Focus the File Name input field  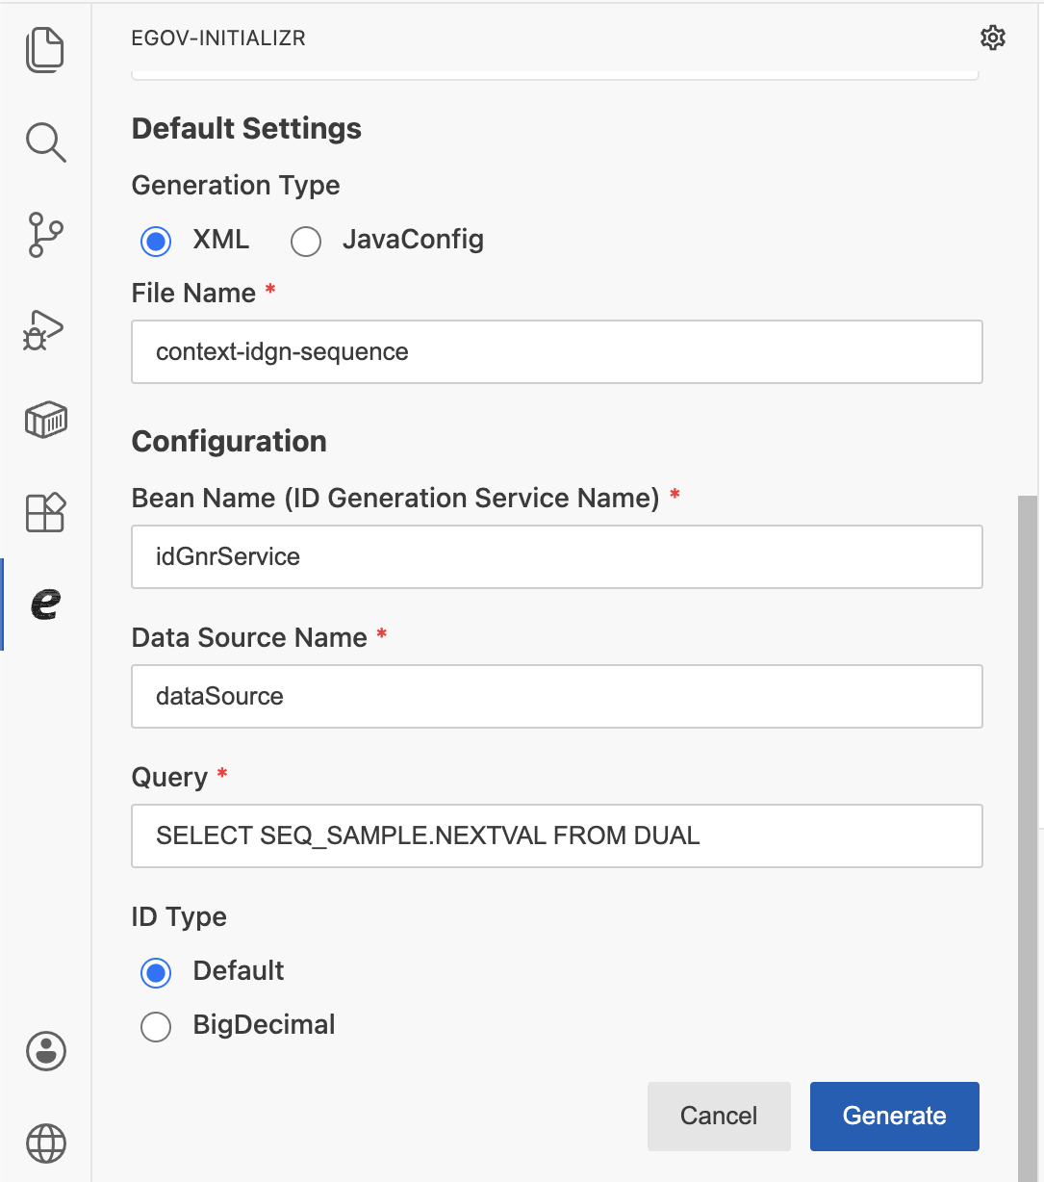(x=556, y=352)
